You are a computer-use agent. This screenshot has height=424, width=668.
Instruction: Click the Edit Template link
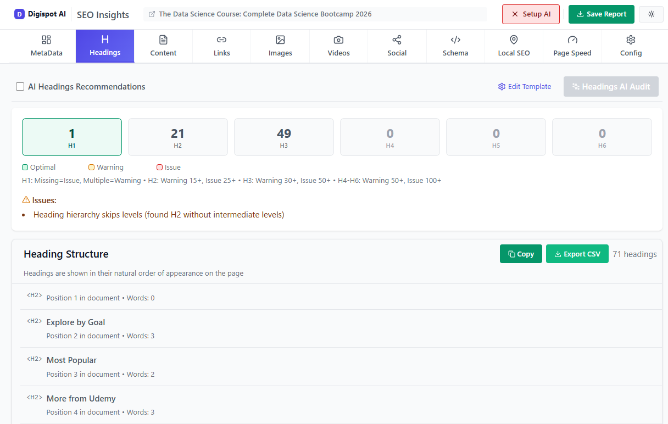(525, 87)
